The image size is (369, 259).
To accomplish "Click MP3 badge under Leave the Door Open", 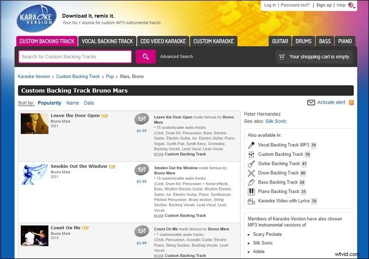I will coord(159,154).
